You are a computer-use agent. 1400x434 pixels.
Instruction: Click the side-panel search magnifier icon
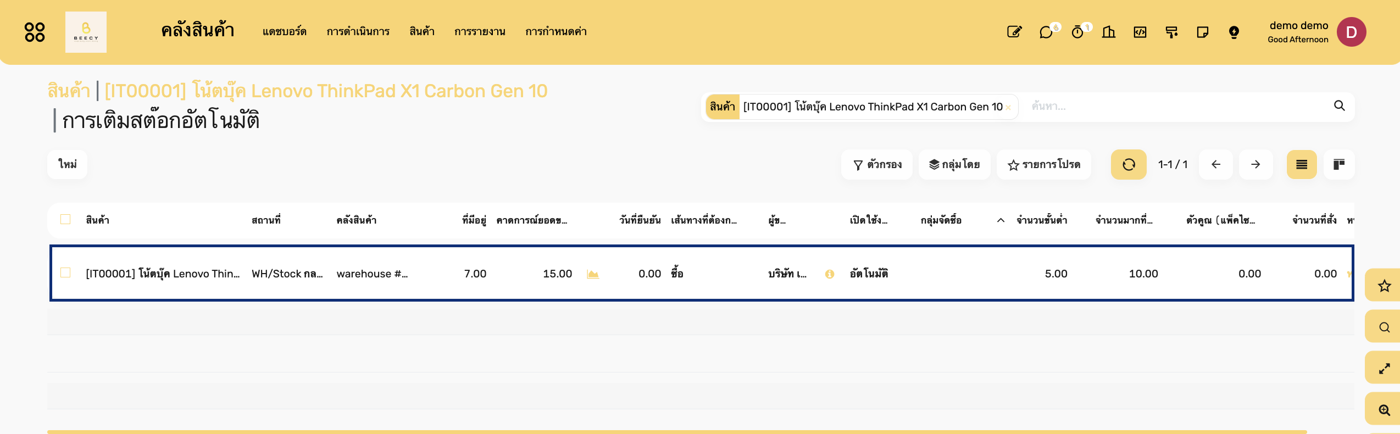[1384, 327]
